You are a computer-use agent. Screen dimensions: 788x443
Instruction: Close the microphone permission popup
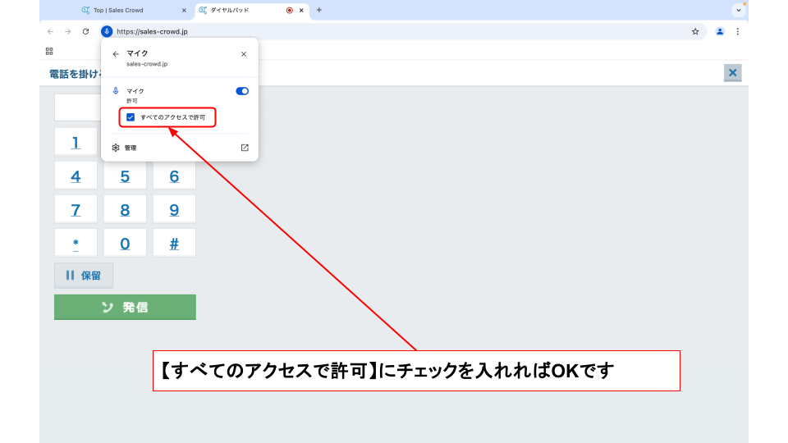(244, 54)
